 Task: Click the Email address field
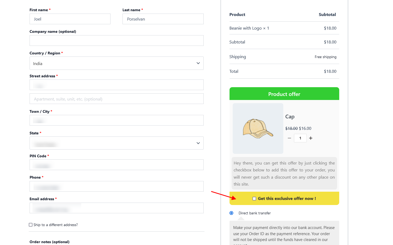(x=116, y=208)
